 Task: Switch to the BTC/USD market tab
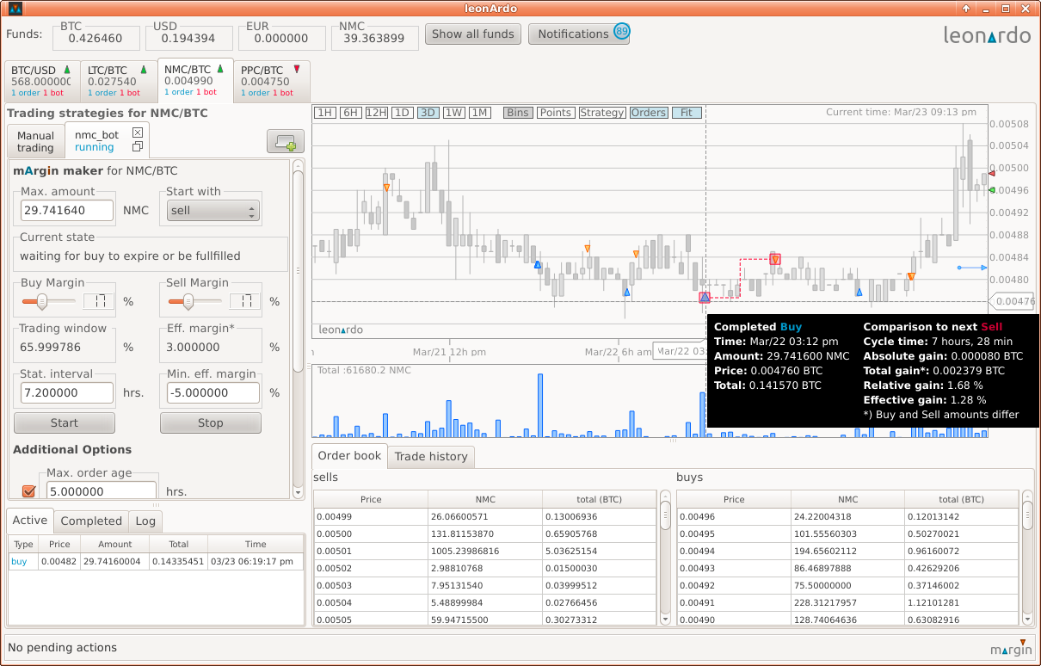[42, 81]
